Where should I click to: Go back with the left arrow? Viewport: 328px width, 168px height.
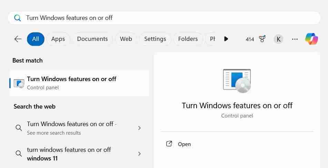(18, 39)
